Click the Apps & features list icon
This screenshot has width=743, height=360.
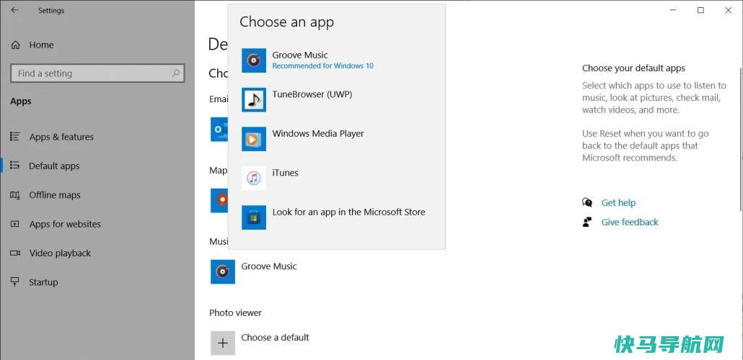14,136
